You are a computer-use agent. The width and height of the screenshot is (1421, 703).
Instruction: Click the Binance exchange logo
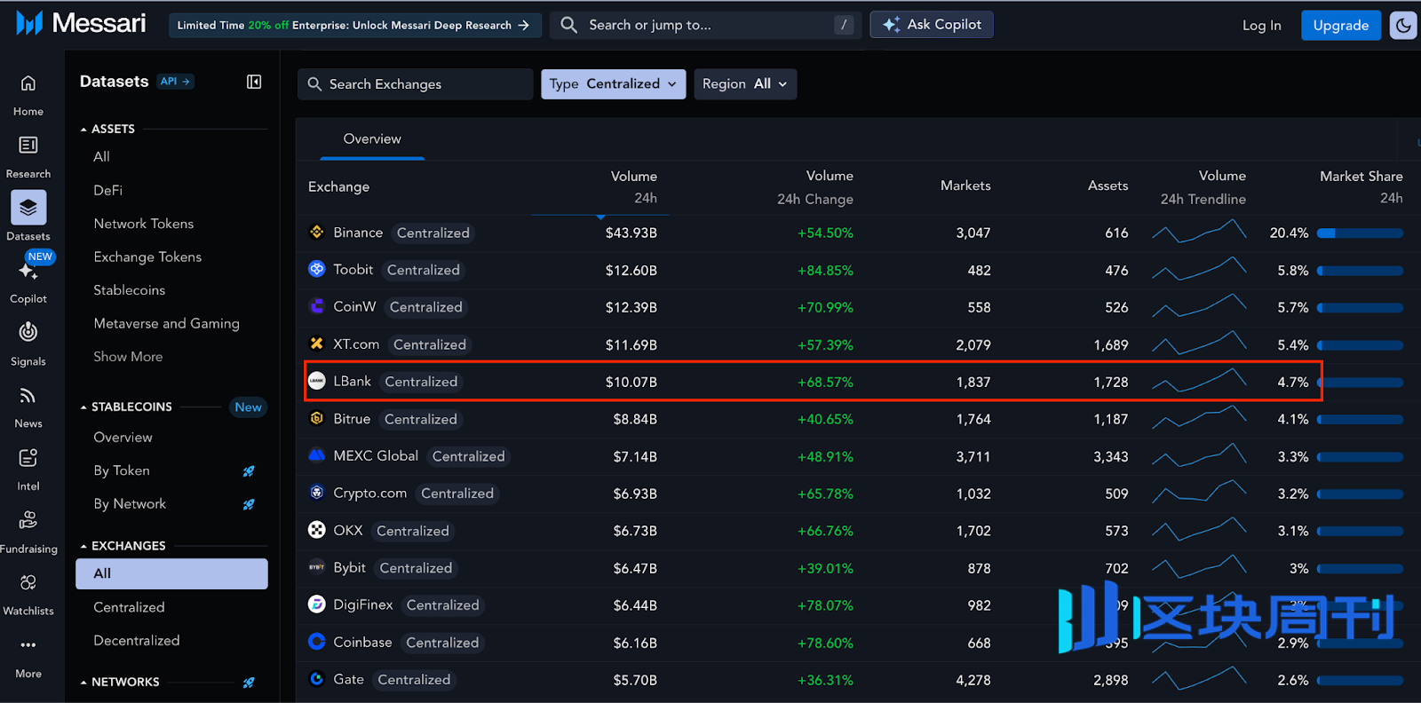click(317, 233)
